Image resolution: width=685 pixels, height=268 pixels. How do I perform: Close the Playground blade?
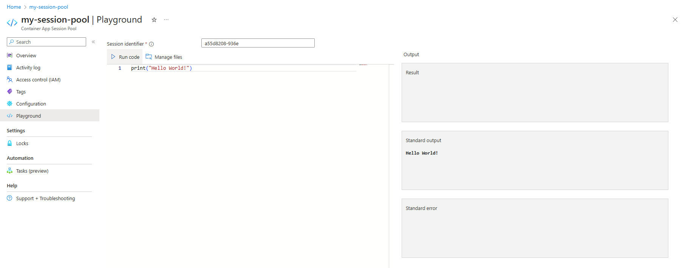675,20
